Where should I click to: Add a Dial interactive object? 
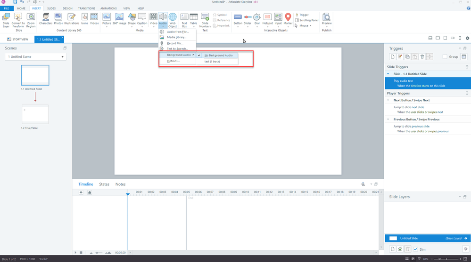tap(257, 19)
